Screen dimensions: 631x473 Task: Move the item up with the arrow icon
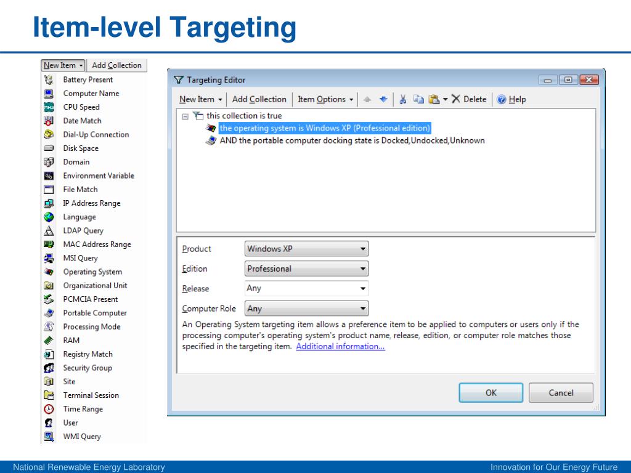tap(367, 99)
